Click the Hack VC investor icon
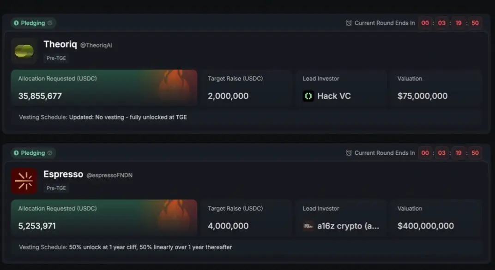 tap(308, 96)
